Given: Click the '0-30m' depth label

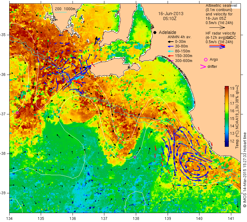Looking at the screenshot, I should [180, 42].
